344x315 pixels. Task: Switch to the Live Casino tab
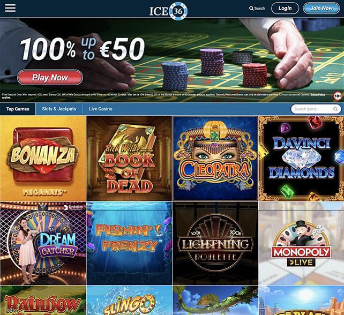tap(101, 109)
